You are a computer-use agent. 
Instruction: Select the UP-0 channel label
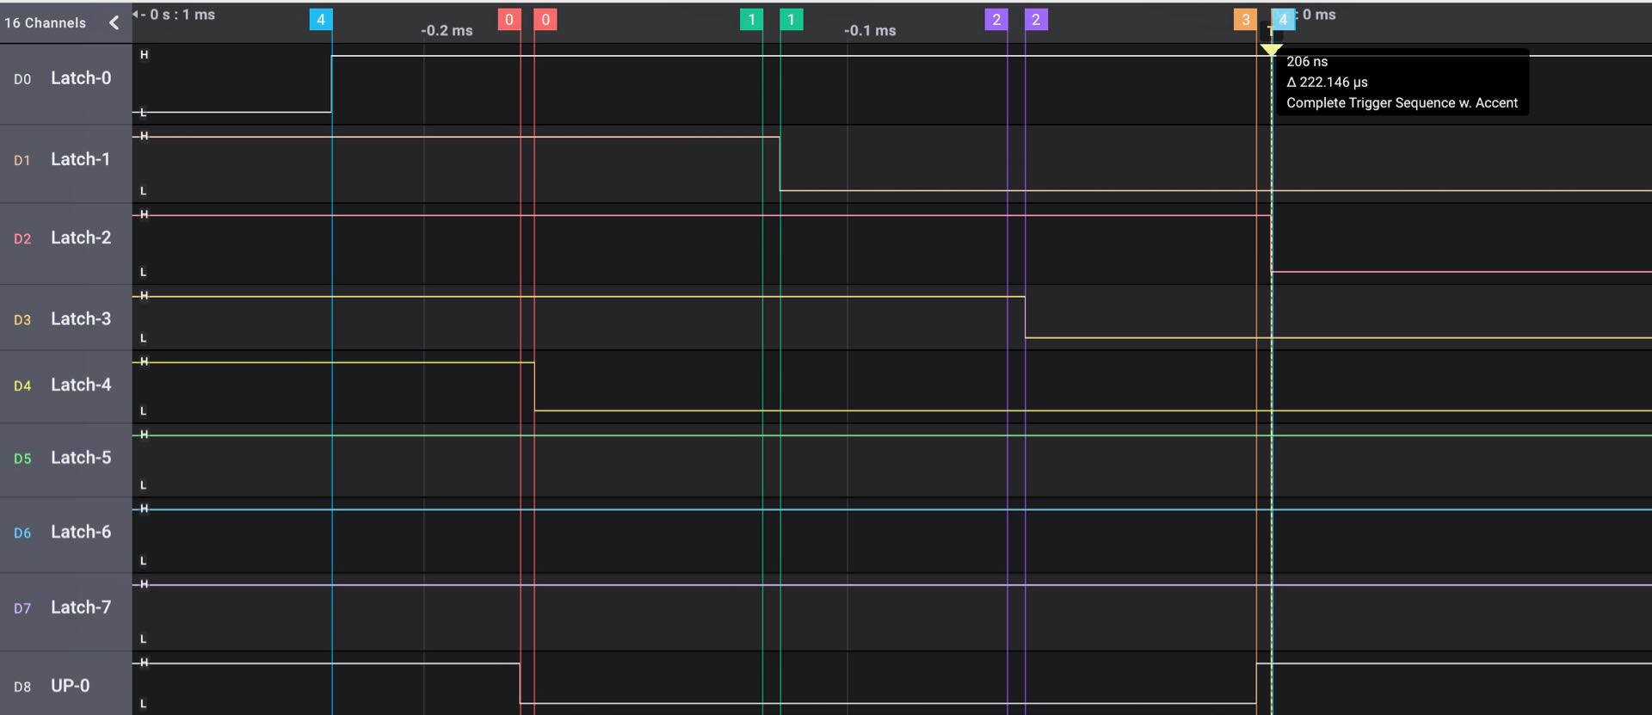click(x=70, y=686)
